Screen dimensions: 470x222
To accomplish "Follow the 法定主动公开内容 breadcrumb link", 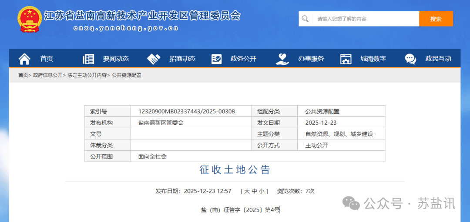I will tap(87, 75).
